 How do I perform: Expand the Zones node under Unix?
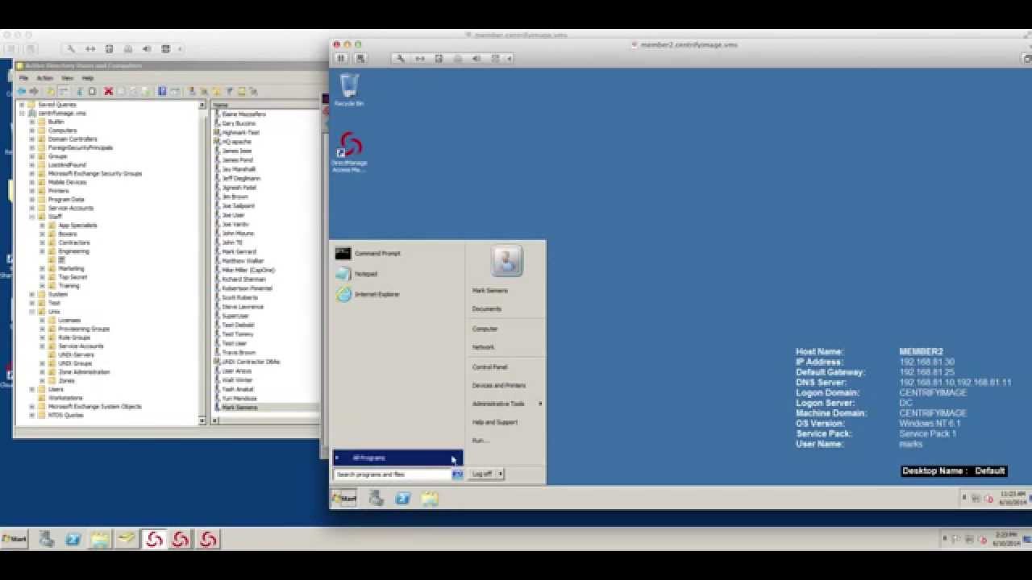coord(43,380)
